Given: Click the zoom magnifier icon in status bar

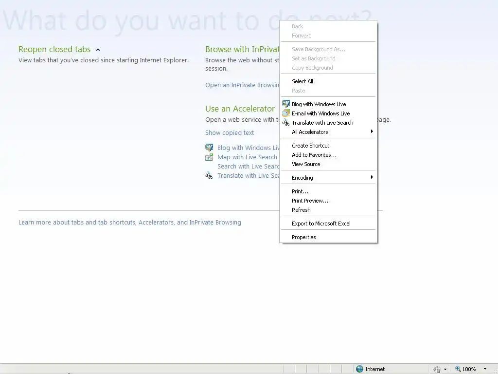Looking at the screenshot, I should click(458, 369).
